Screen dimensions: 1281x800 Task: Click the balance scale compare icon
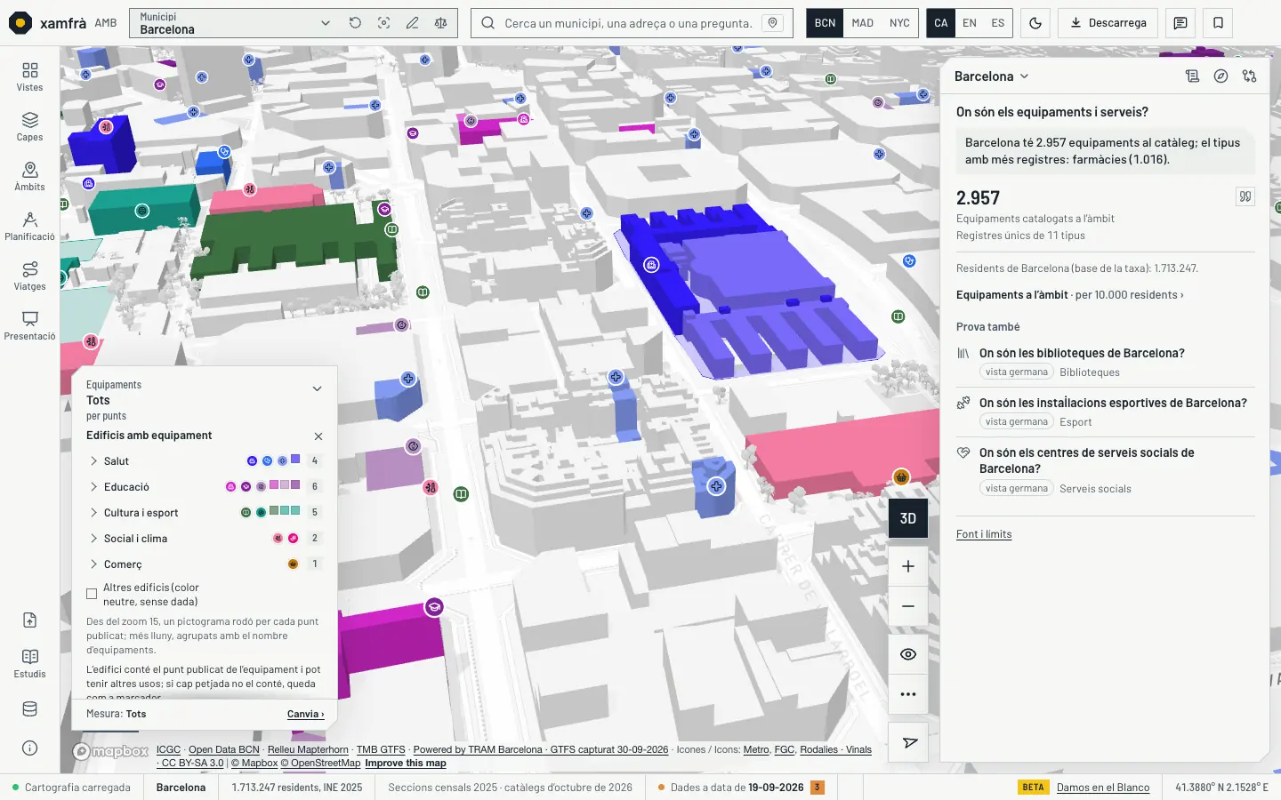(x=440, y=23)
